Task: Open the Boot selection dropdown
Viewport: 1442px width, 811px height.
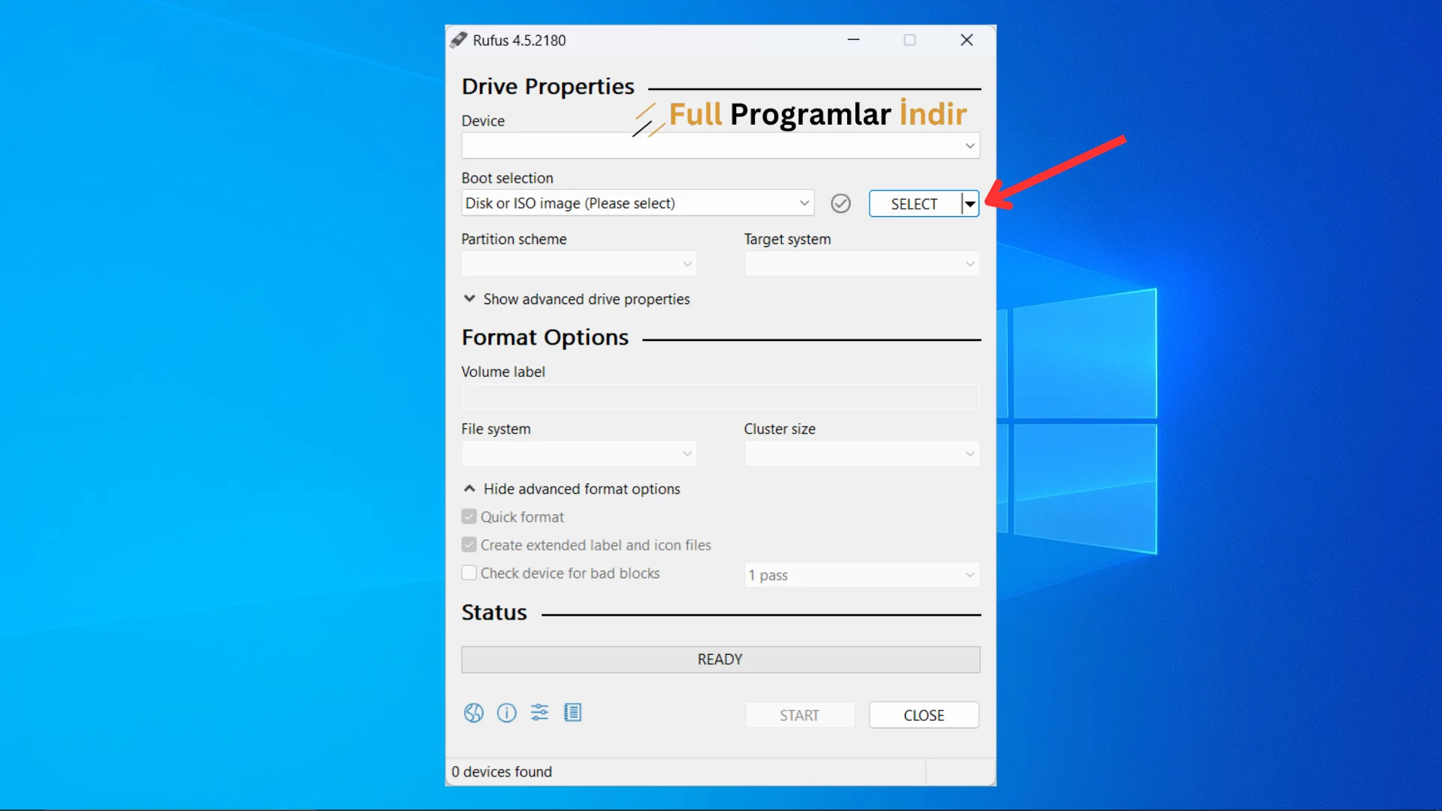Action: [638, 204]
